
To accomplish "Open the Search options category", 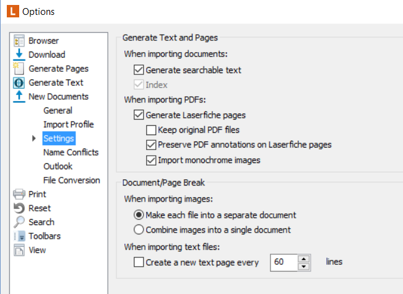I will click(x=41, y=222).
